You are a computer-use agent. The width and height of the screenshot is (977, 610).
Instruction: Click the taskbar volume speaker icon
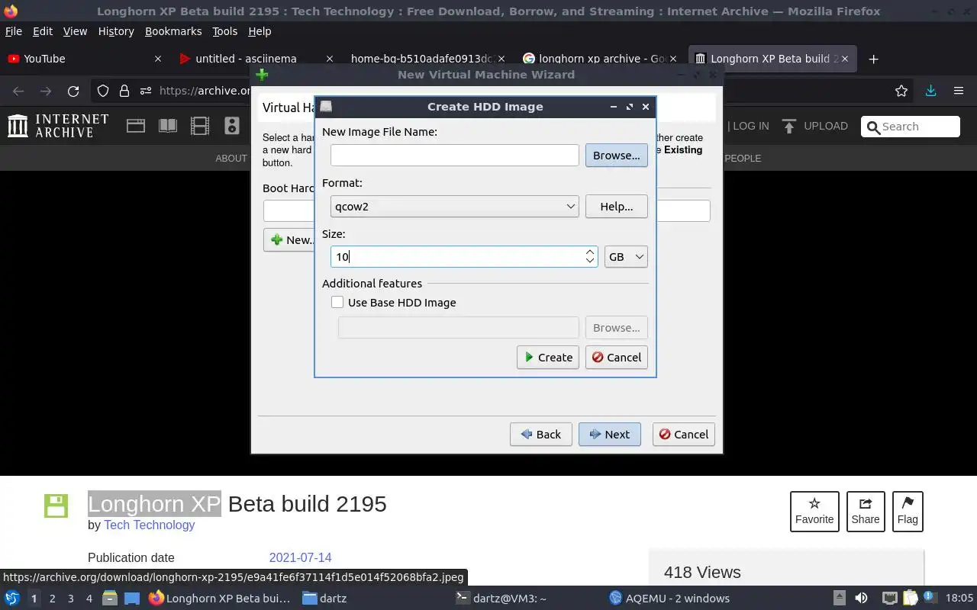tap(861, 599)
